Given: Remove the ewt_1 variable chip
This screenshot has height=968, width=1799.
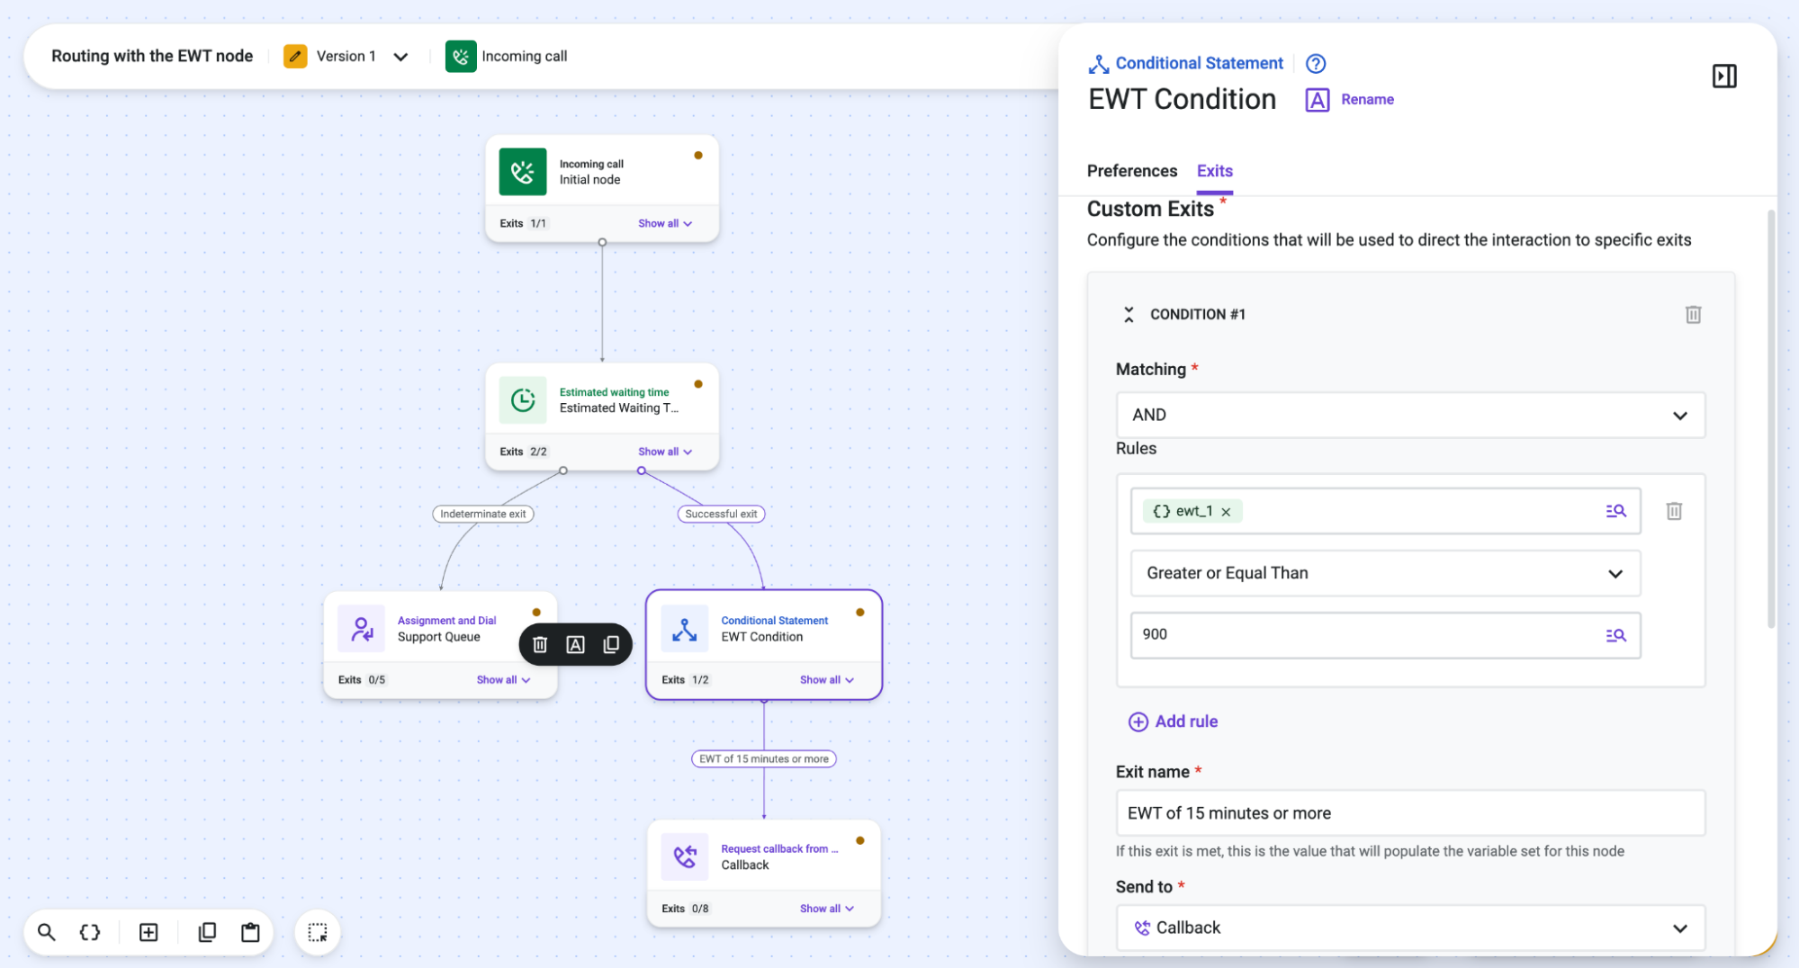Looking at the screenshot, I should point(1226,512).
